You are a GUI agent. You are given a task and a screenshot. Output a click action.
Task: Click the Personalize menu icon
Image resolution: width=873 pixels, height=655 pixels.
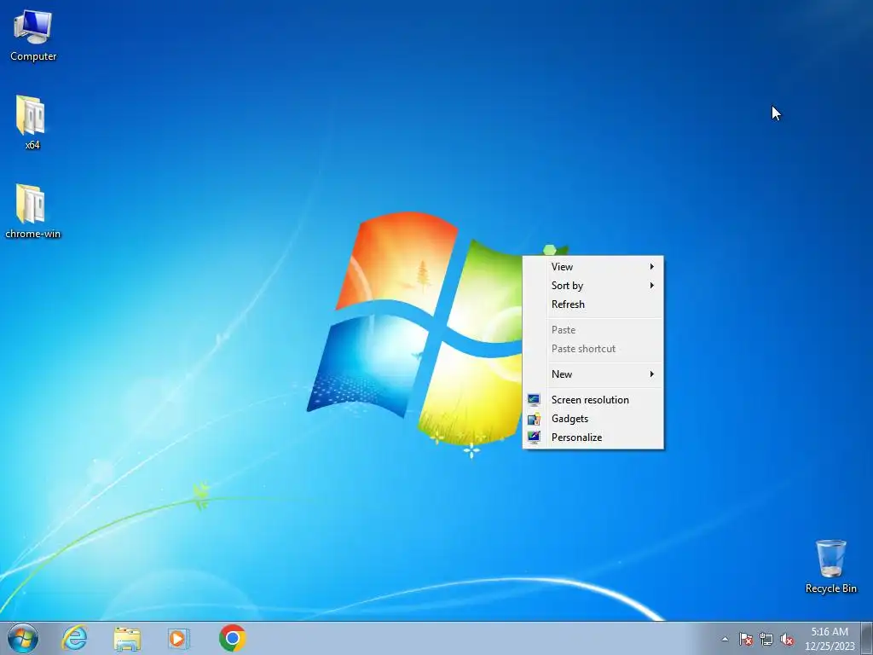[x=534, y=438]
